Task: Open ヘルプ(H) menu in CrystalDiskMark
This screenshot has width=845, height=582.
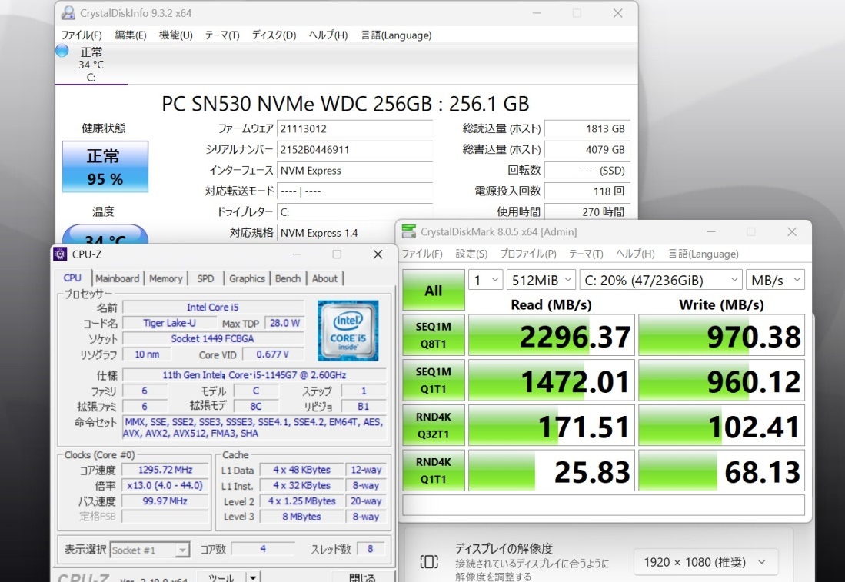Action: (635, 254)
